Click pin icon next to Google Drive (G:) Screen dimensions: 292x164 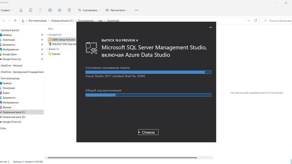42,59
